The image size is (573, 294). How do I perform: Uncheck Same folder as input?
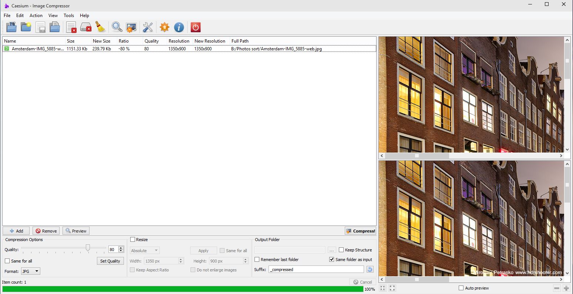(x=332, y=259)
